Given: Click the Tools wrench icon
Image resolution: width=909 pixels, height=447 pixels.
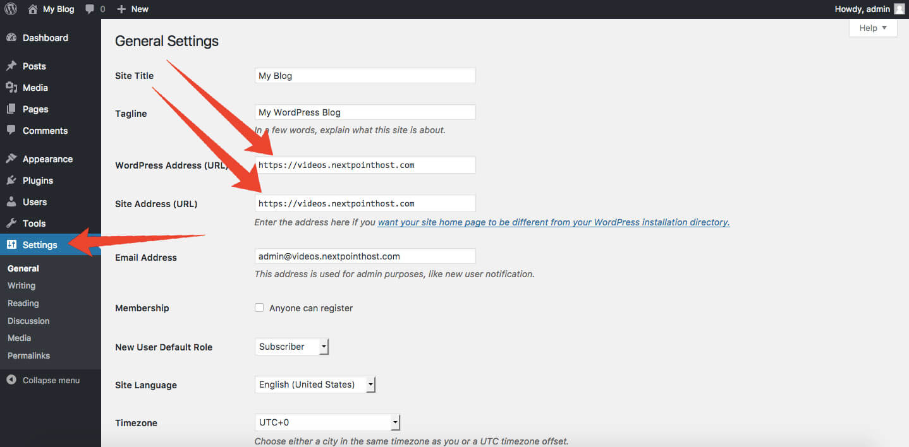Looking at the screenshot, I should click(x=11, y=223).
